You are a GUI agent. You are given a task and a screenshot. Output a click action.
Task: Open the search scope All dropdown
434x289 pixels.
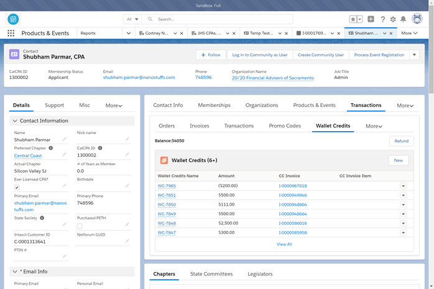coord(133,19)
